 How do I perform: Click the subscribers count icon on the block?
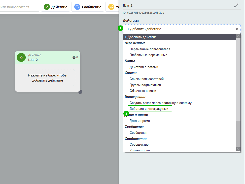coord(74,57)
